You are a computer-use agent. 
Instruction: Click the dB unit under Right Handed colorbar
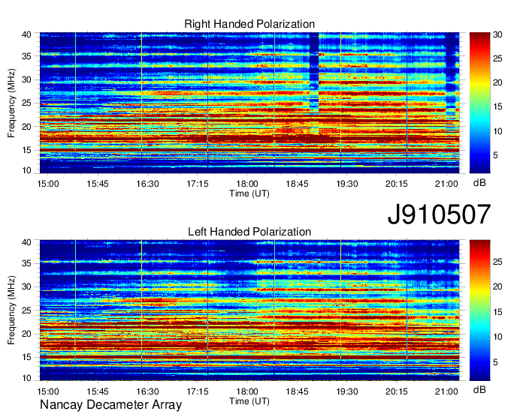click(479, 183)
